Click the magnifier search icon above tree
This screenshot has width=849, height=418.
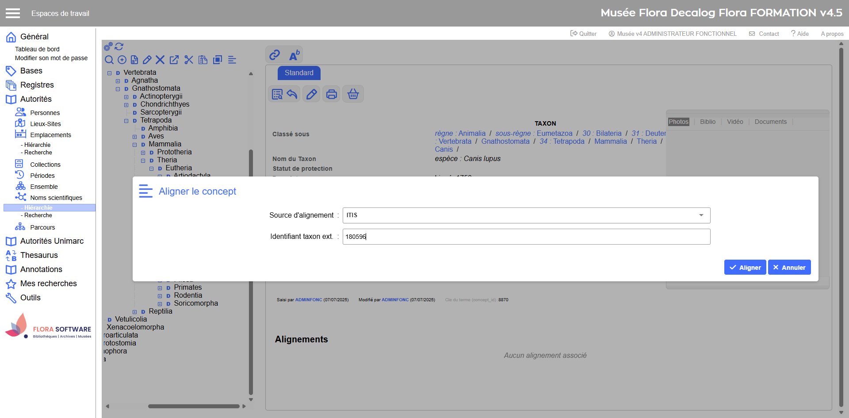click(109, 60)
